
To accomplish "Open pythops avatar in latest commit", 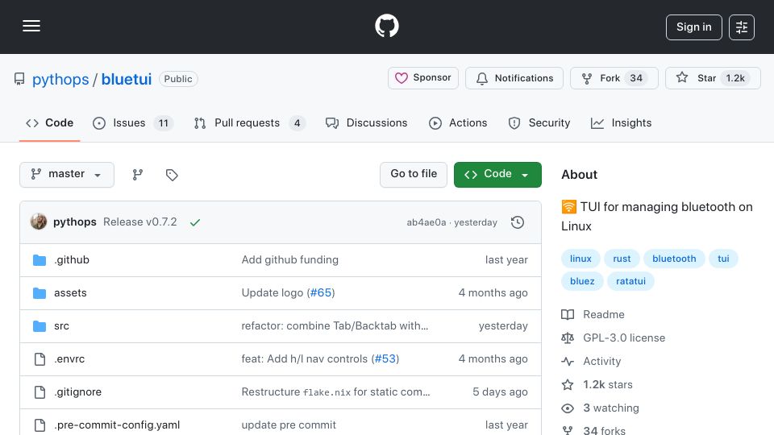I will coord(39,222).
